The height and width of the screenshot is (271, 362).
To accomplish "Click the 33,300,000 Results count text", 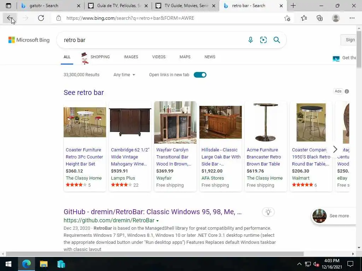I will 81,75.
